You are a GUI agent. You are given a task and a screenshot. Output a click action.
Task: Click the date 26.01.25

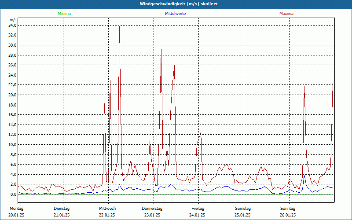point(288,215)
